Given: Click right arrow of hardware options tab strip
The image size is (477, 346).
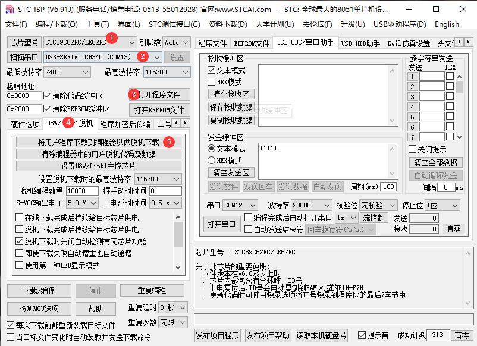Looking at the screenshot, I should [x=185, y=123].
